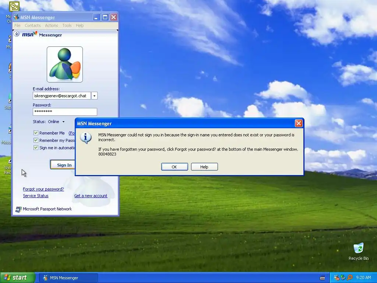Toggle the Sign me in automatically checkbox

[36, 147]
